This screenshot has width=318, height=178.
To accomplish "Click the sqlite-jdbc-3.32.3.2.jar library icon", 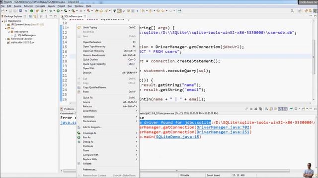I will (x=8, y=43).
